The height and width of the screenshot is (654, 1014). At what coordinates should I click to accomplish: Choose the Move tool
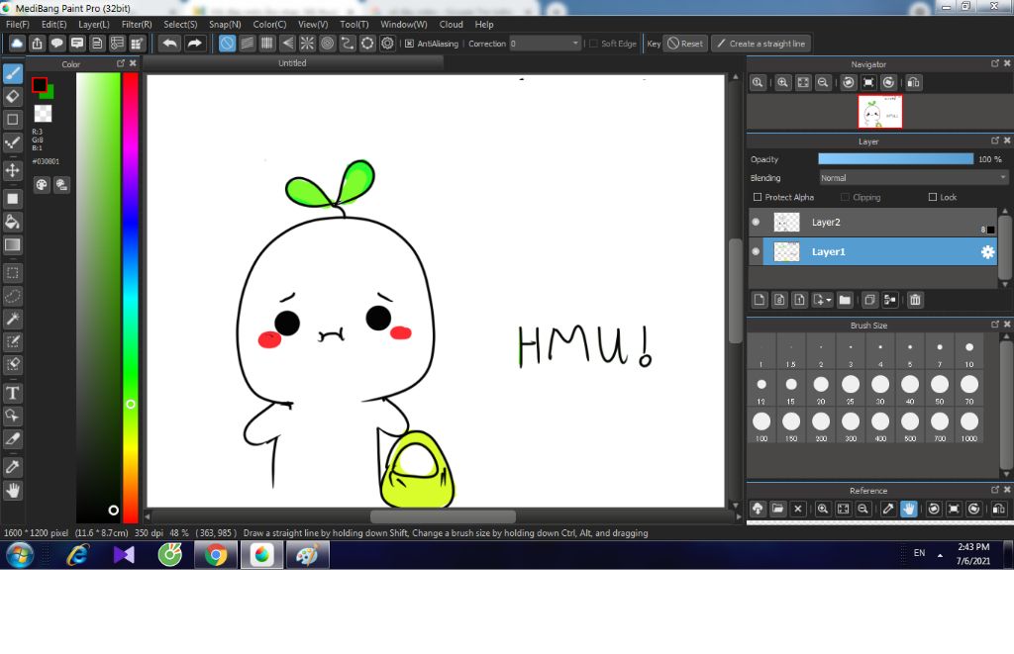tap(12, 170)
